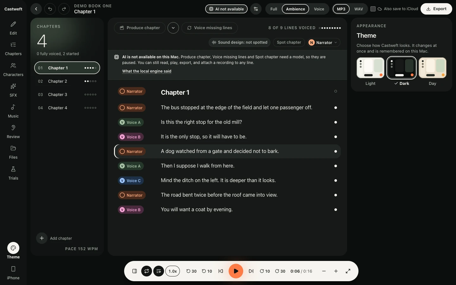Click the back arrow button

tap(36, 9)
